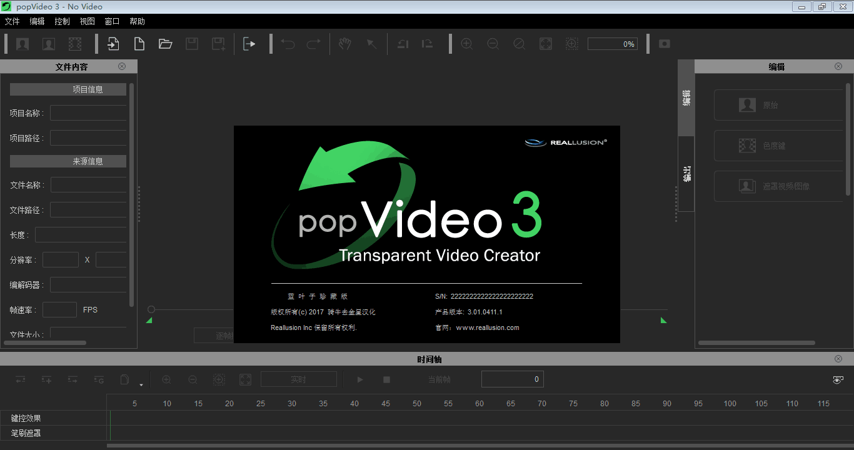Click the undo arrow icon

(x=288, y=44)
